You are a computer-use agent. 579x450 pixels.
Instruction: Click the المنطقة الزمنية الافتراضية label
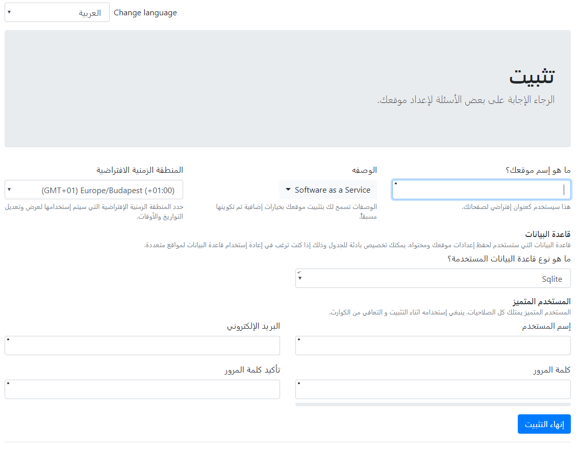[140, 170]
